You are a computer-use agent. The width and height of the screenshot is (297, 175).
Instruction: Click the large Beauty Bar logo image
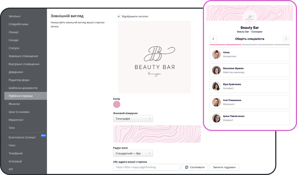point(154,57)
